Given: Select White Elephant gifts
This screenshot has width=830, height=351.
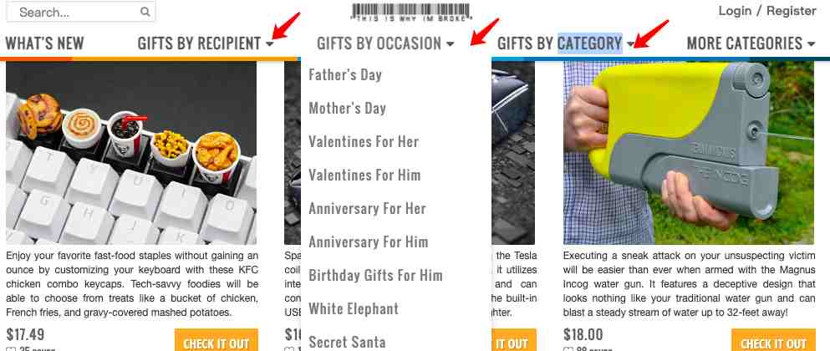Looking at the screenshot, I should pyautogui.click(x=353, y=308).
